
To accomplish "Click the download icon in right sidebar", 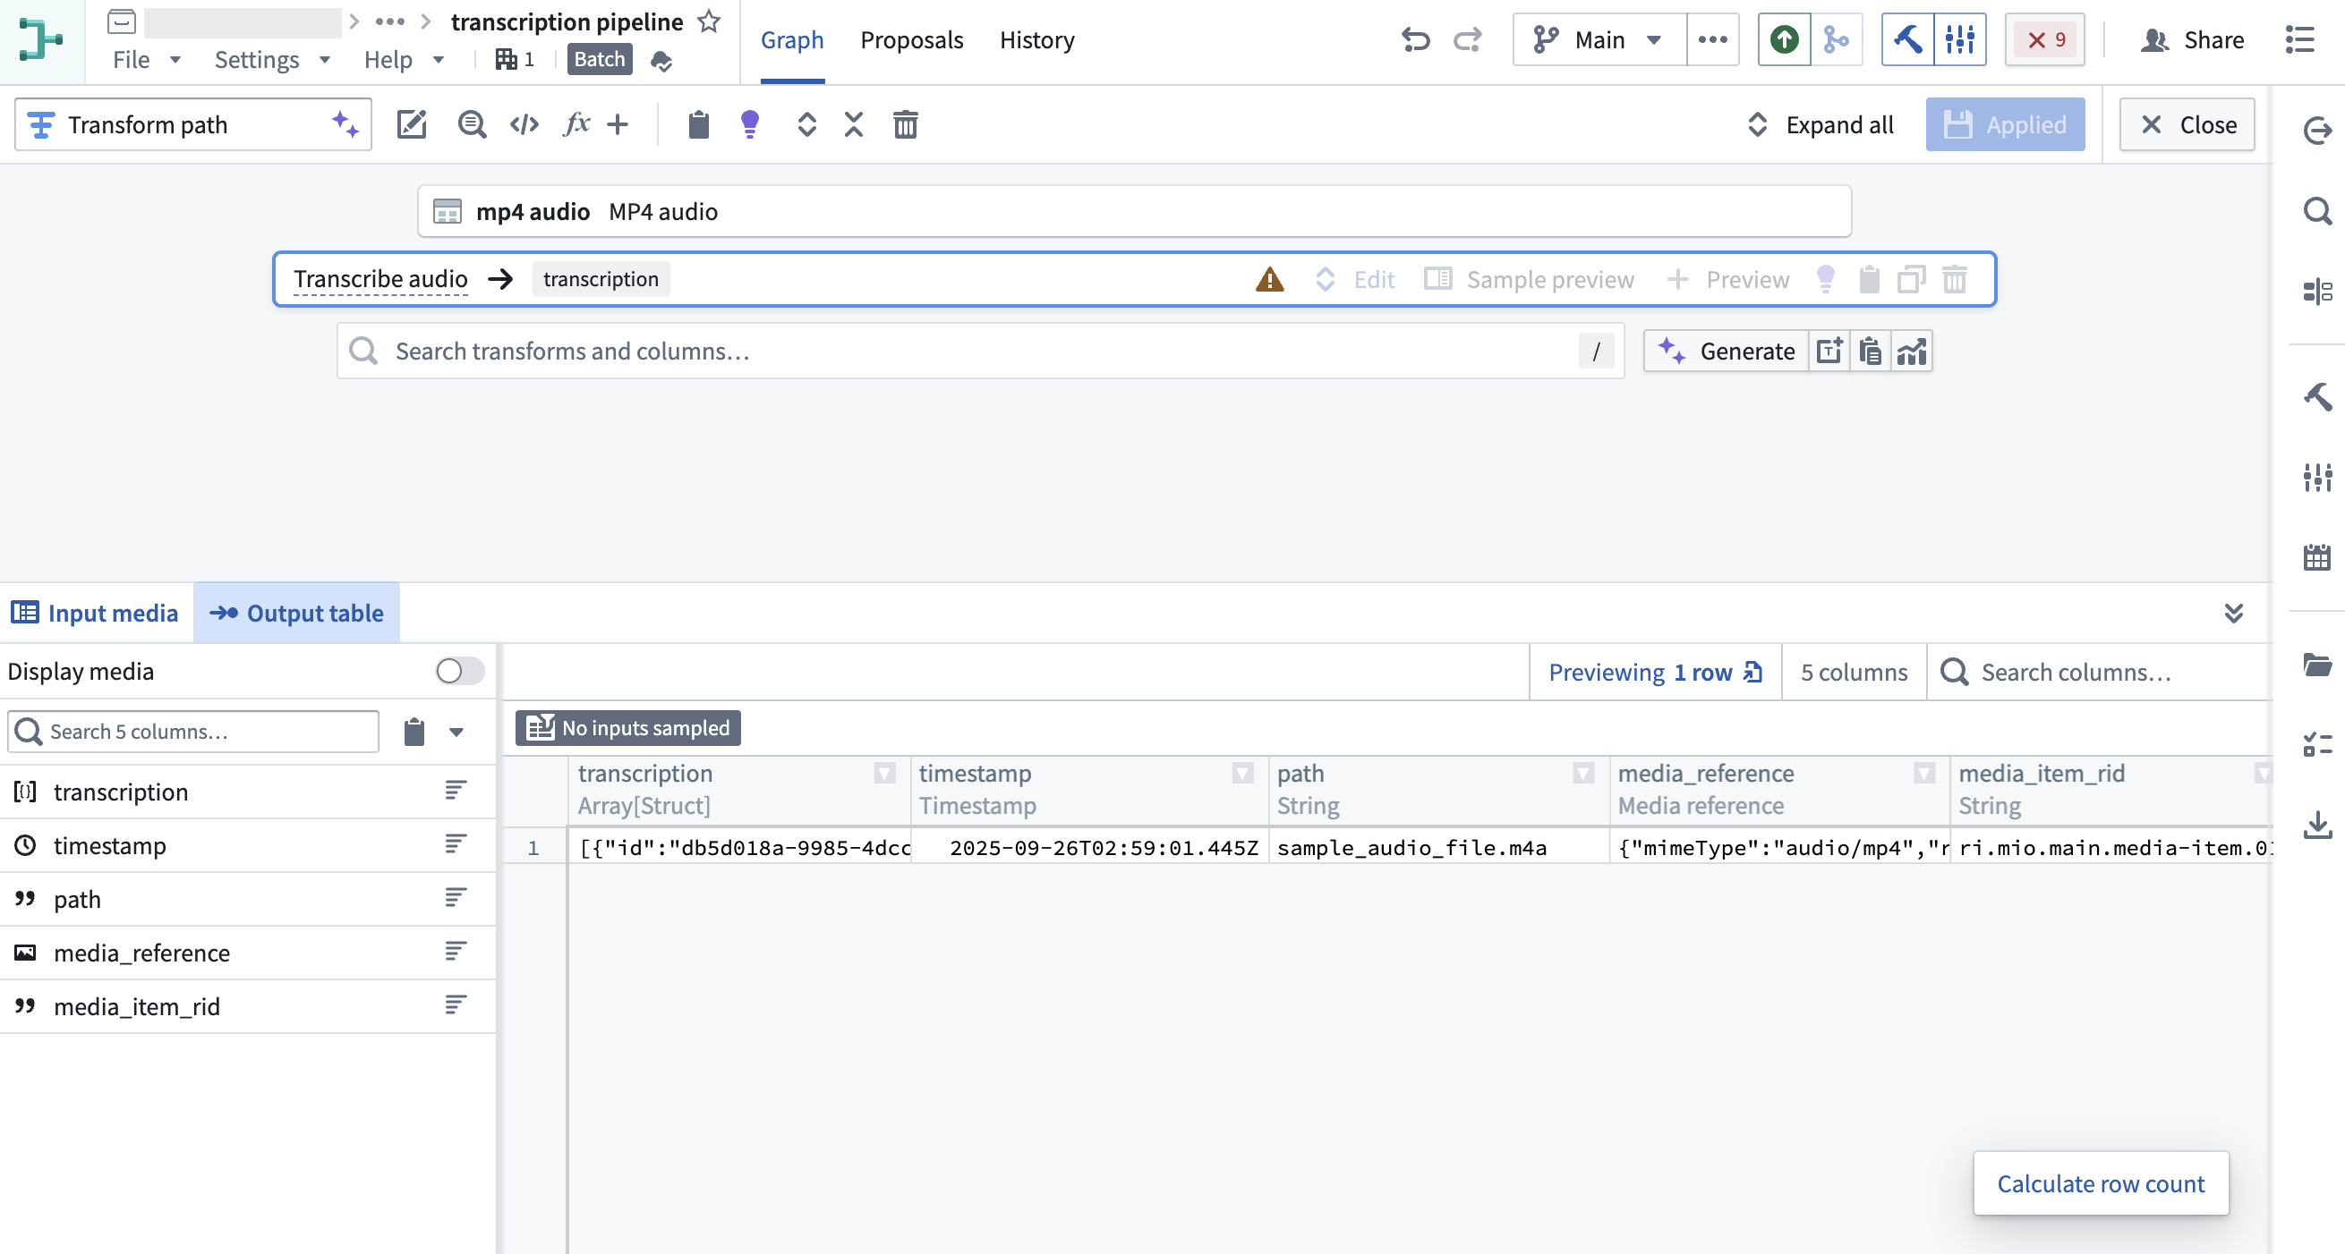I will tap(2316, 826).
